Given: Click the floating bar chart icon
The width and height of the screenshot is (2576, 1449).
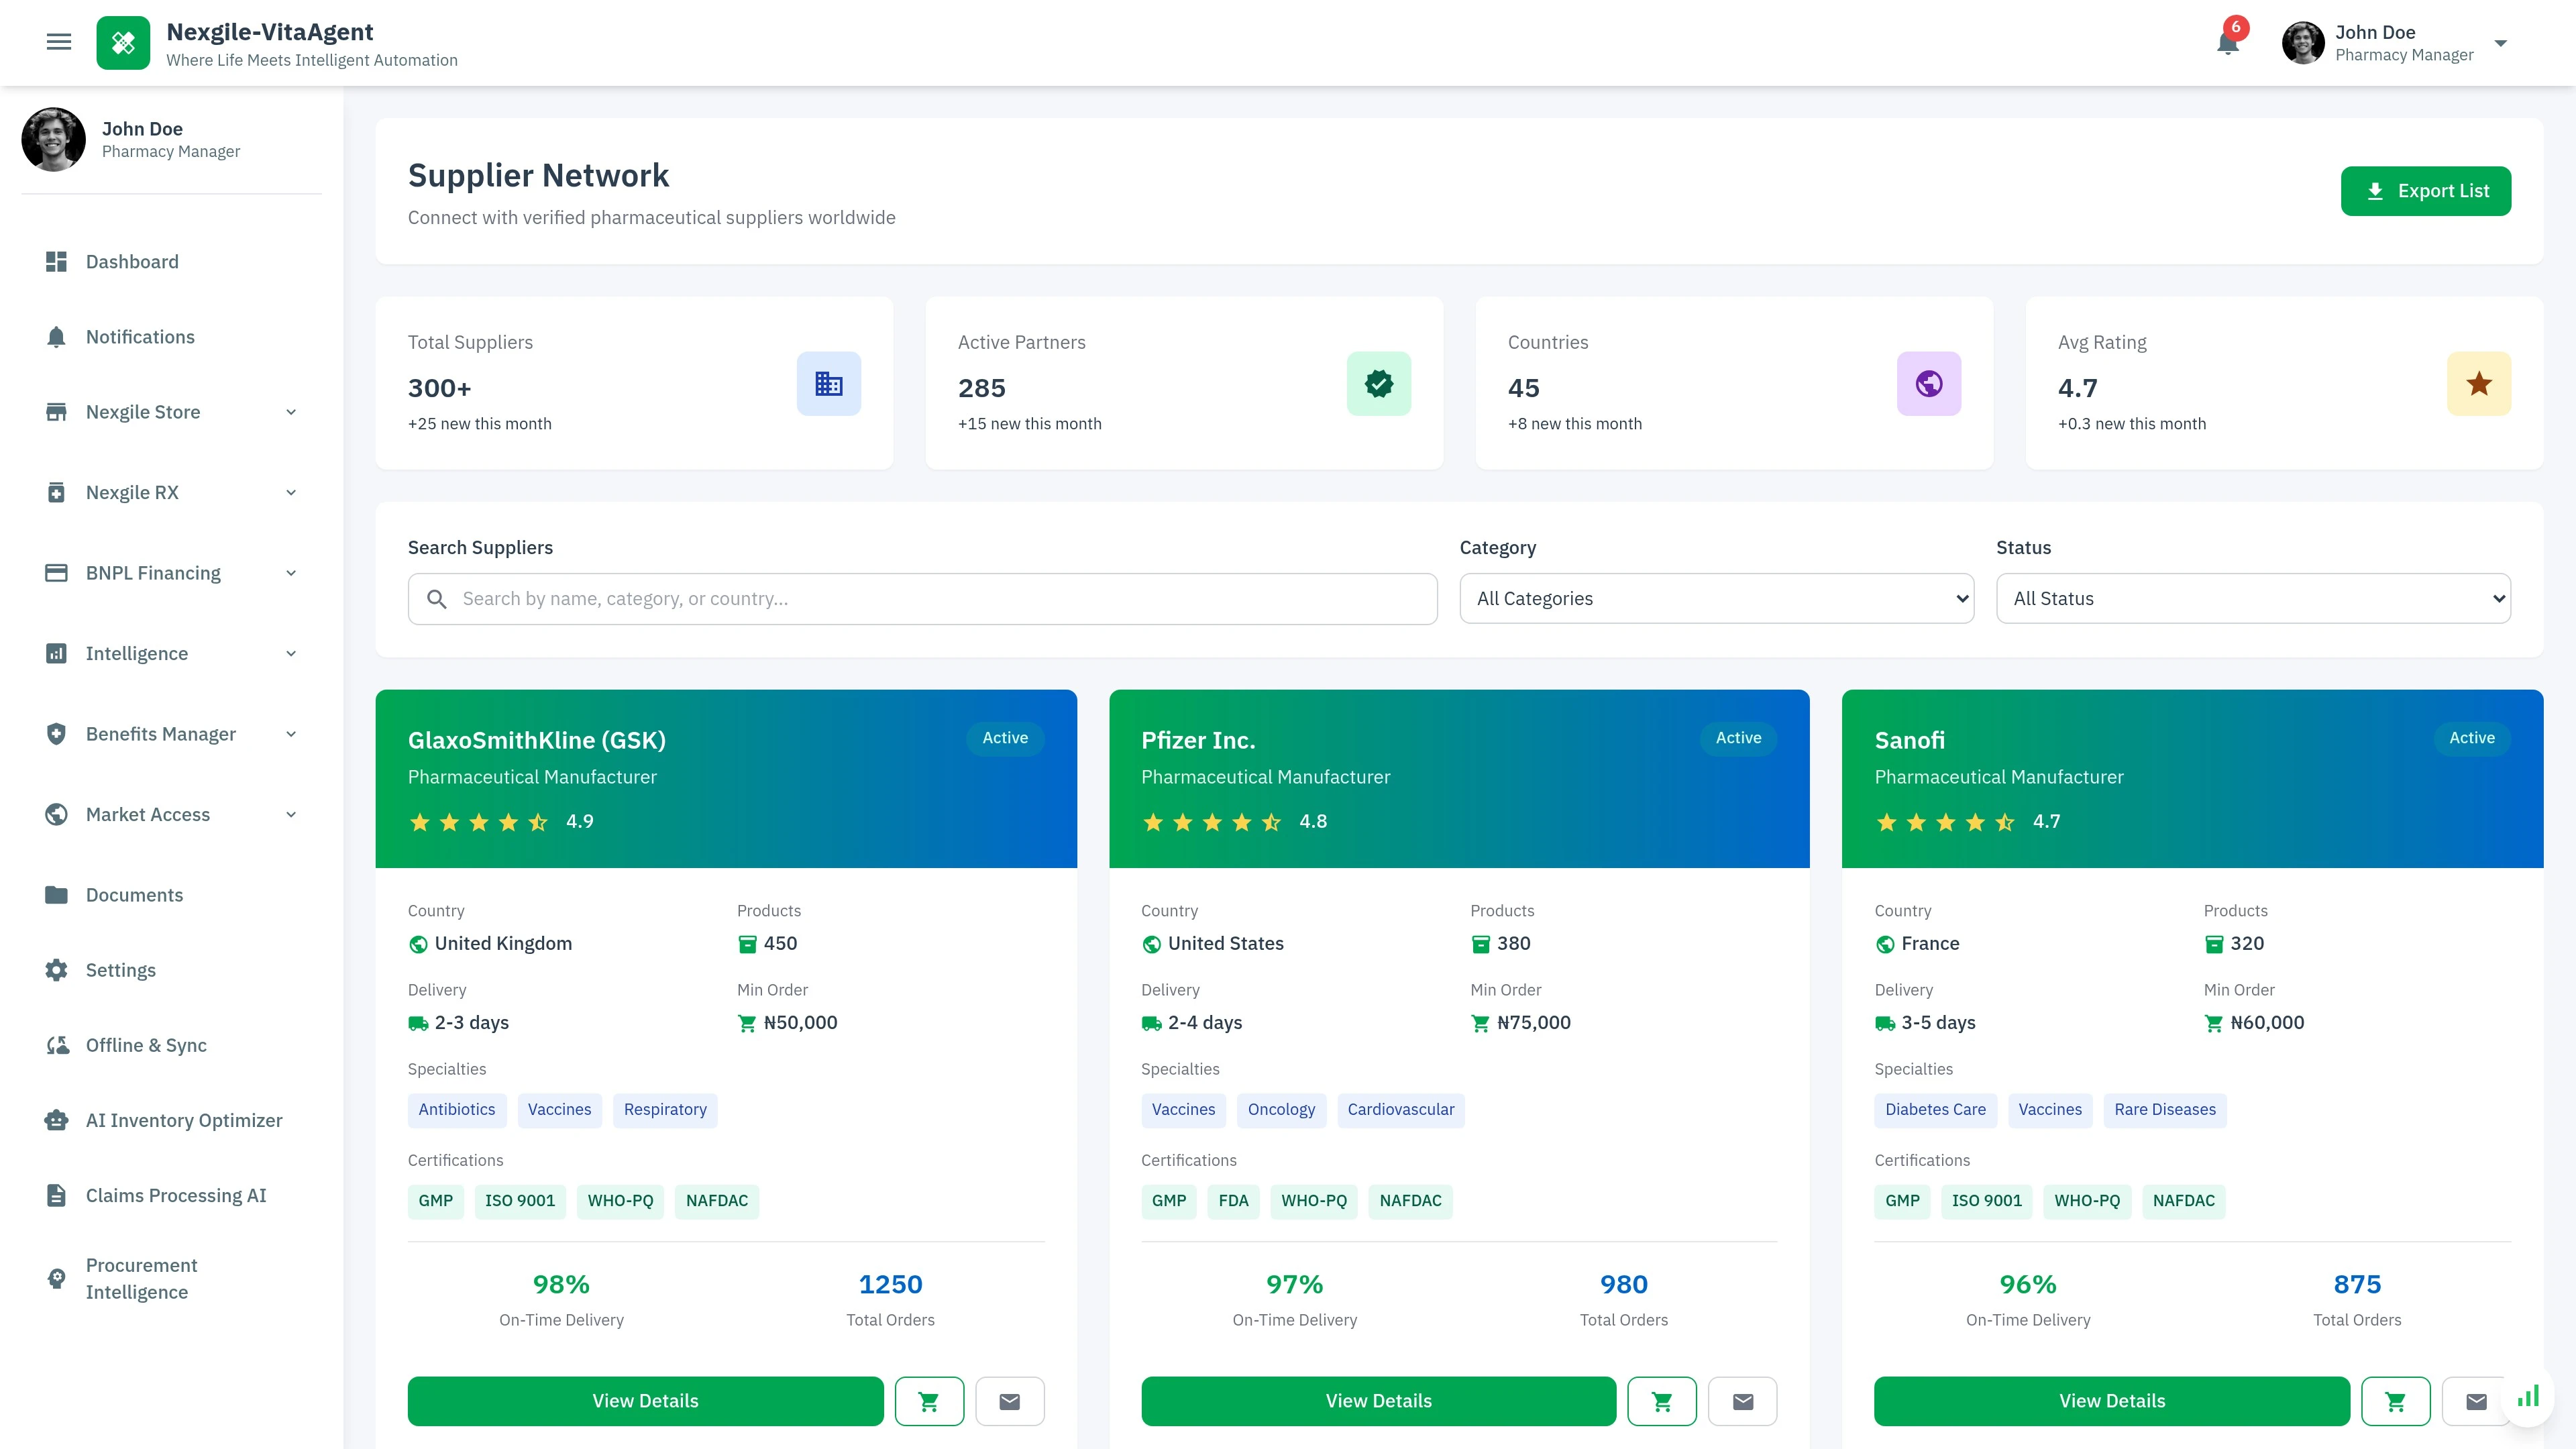Looking at the screenshot, I should tap(2528, 1396).
